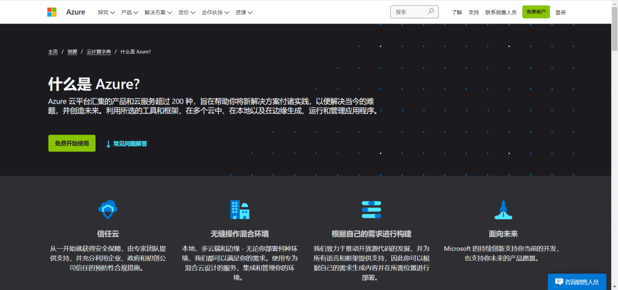Click the 根据自己的需求进行构建 heading
This screenshot has height=290, width=618.
372,234
